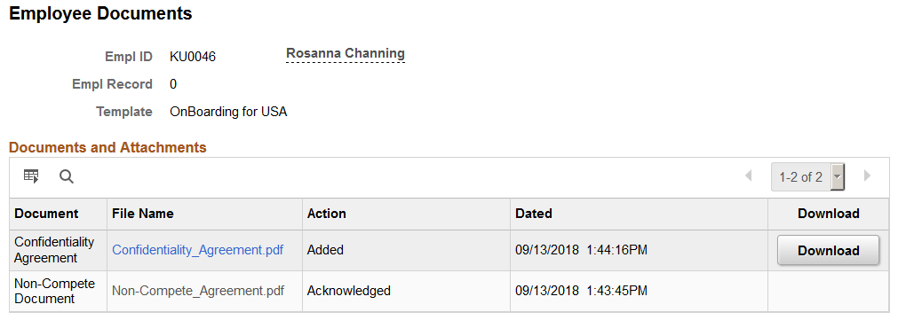Open Confidentiality_Agreement.pdf file link
The width and height of the screenshot is (906, 320).
pos(197,250)
